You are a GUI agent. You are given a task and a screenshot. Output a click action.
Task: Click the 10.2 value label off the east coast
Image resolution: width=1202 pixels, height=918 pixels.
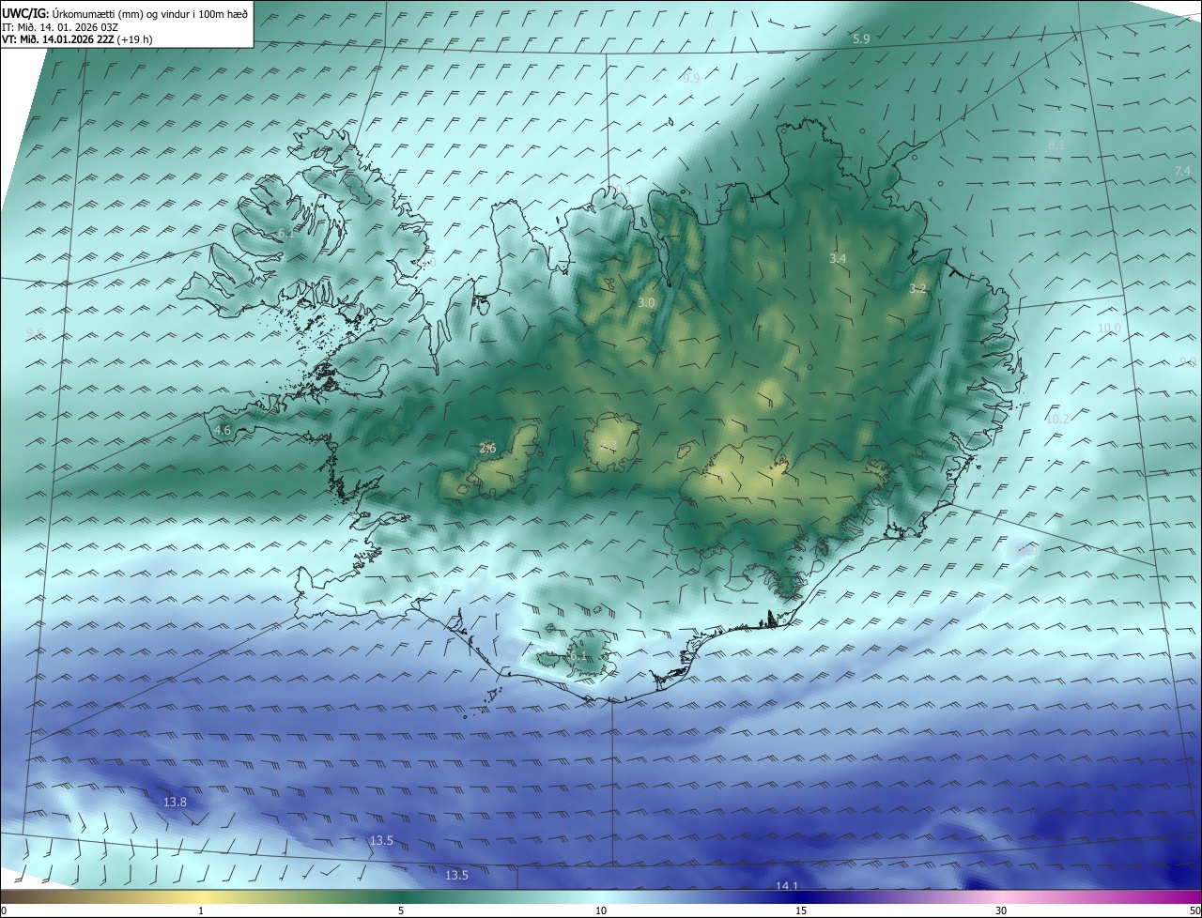1057,419
